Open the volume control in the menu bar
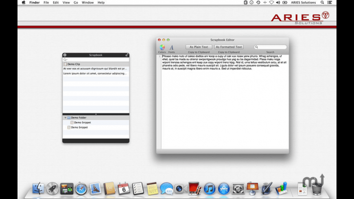354x199 pixels. pos(278,2)
